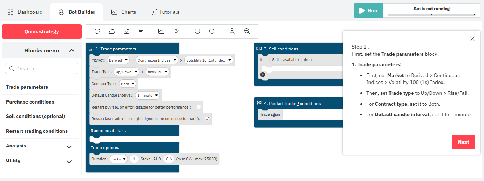Screen dimensions: 484x181
Task: Click the Duration value field showing 1
Action: coord(134,159)
